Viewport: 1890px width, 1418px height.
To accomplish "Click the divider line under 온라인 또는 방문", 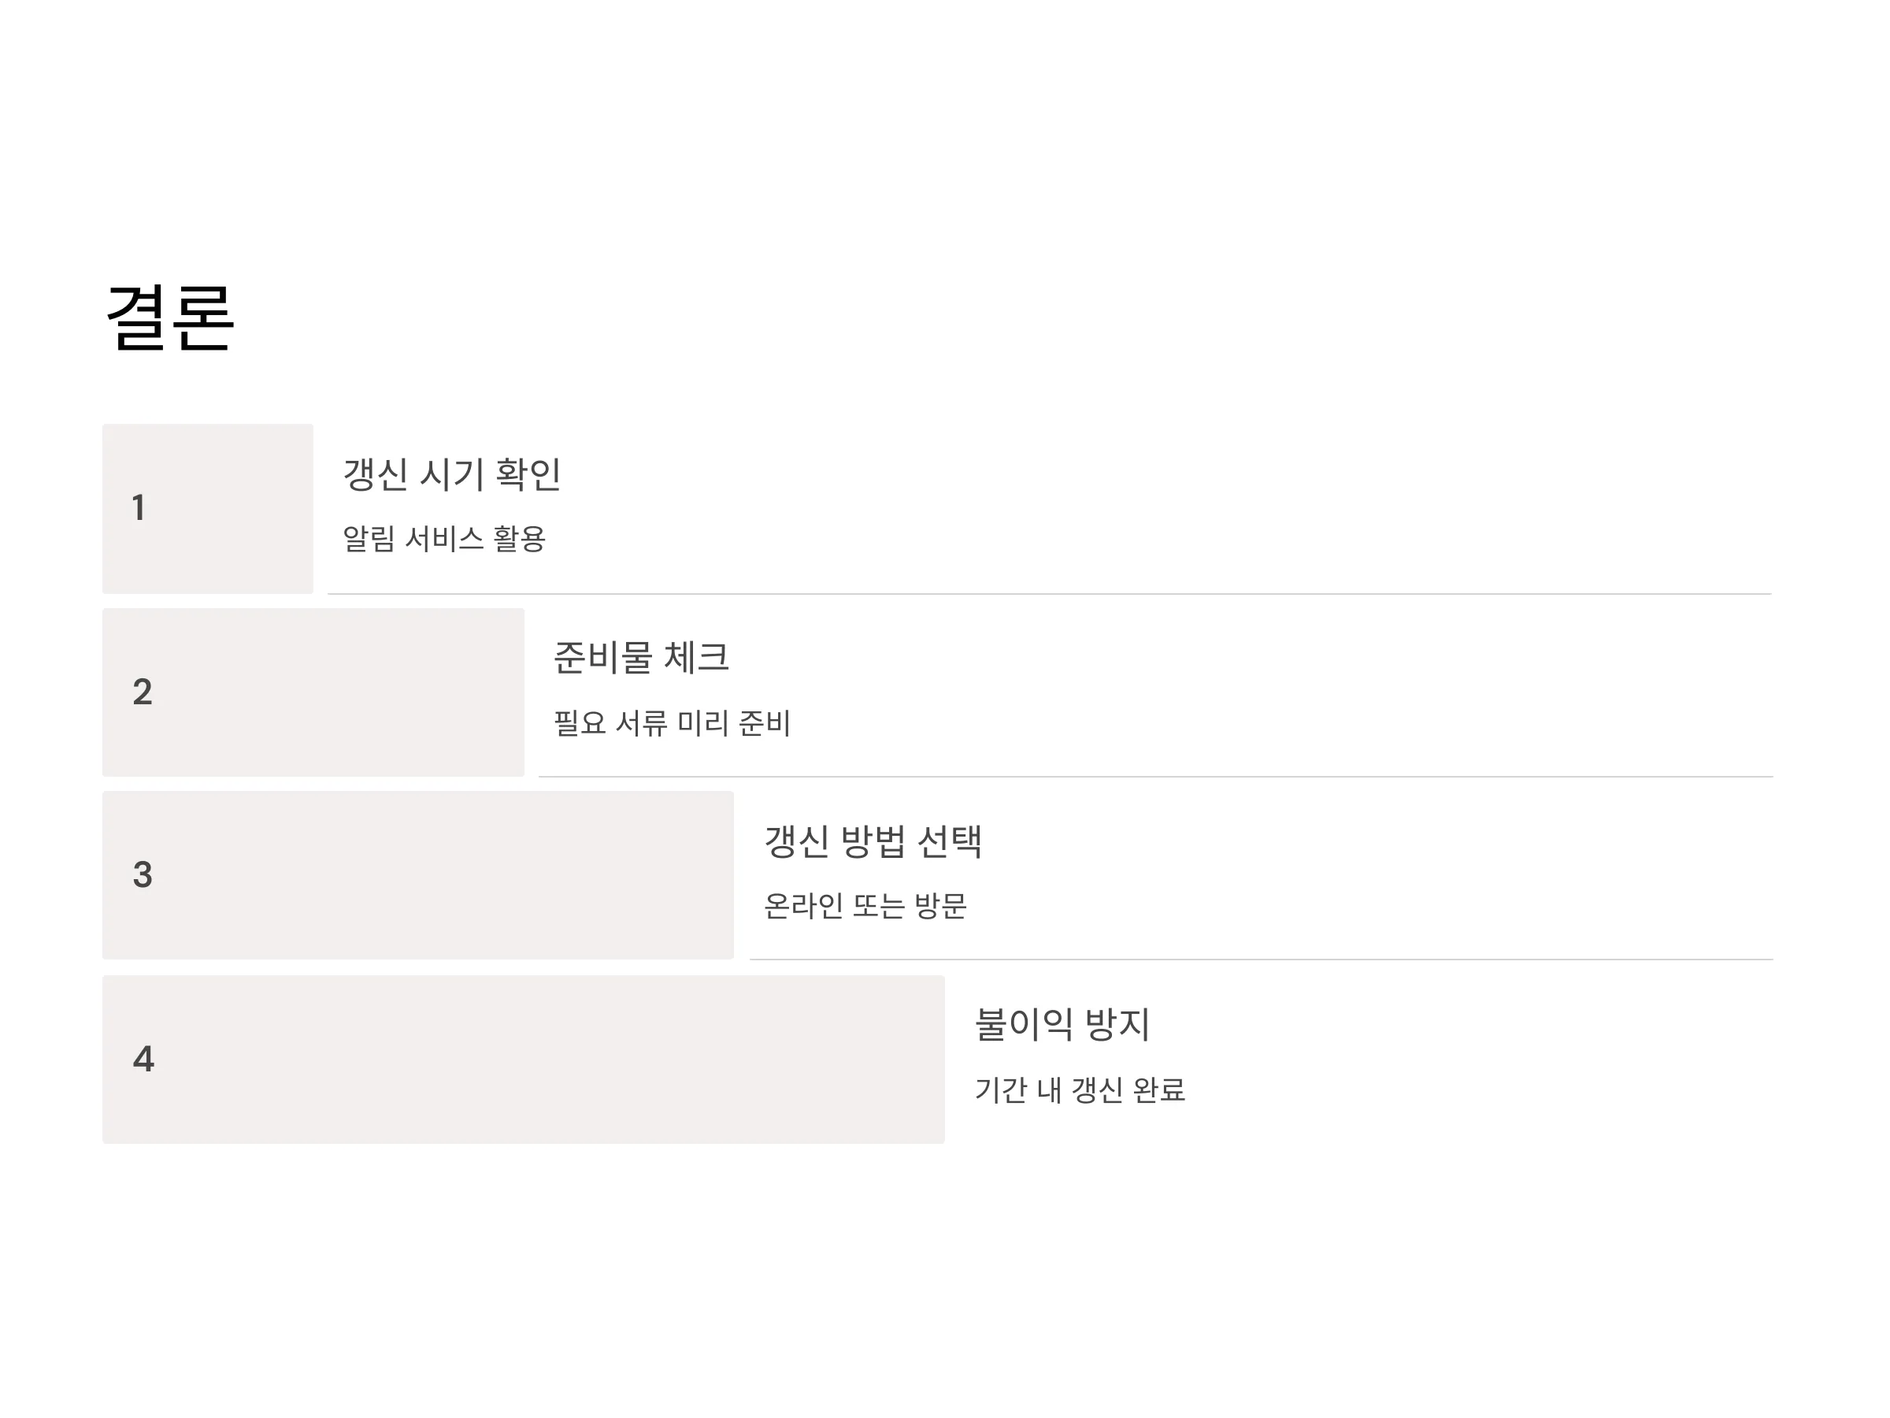I will (x=1262, y=960).
